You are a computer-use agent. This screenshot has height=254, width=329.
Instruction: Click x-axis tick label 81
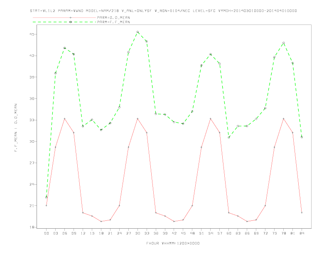point(293,233)
